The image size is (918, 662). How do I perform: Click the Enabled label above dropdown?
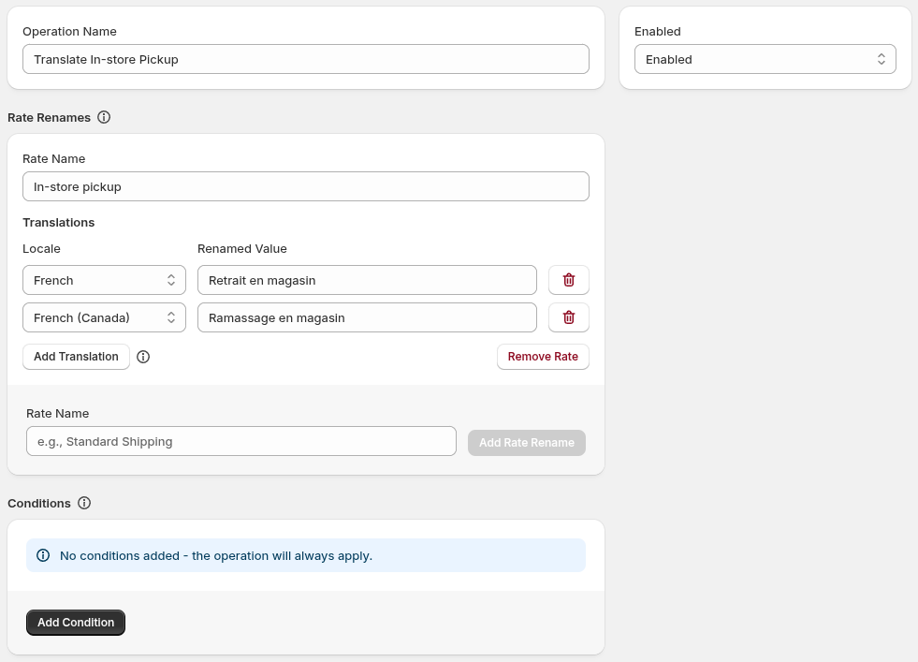pos(658,32)
